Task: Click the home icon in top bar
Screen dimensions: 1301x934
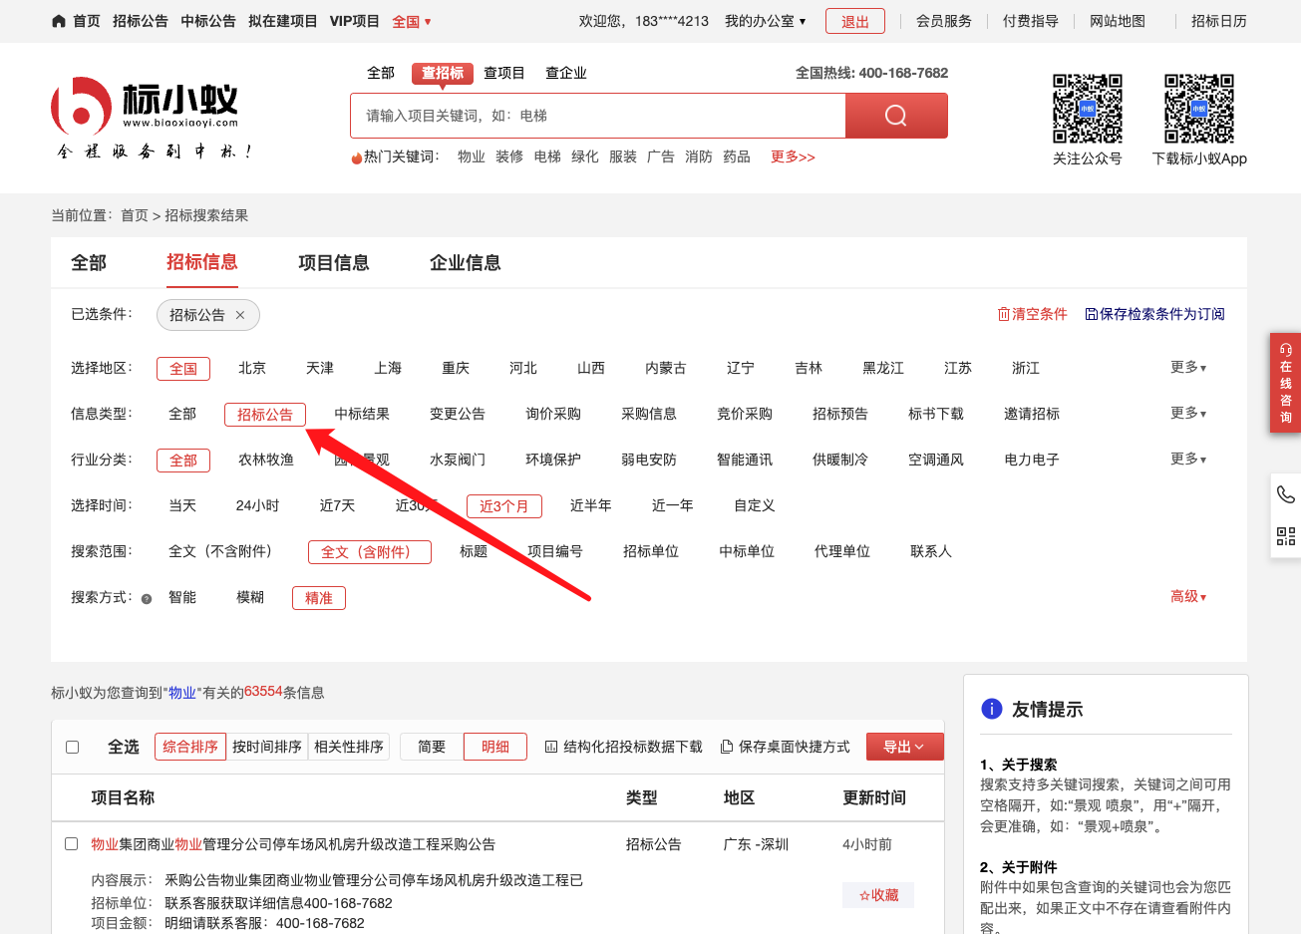Action: point(59,21)
